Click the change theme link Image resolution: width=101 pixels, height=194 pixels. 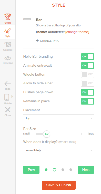(77, 32)
